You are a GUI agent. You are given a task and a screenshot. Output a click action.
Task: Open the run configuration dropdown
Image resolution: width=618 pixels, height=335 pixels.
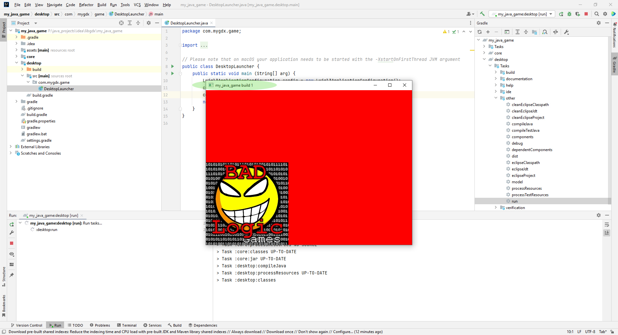(x=522, y=14)
